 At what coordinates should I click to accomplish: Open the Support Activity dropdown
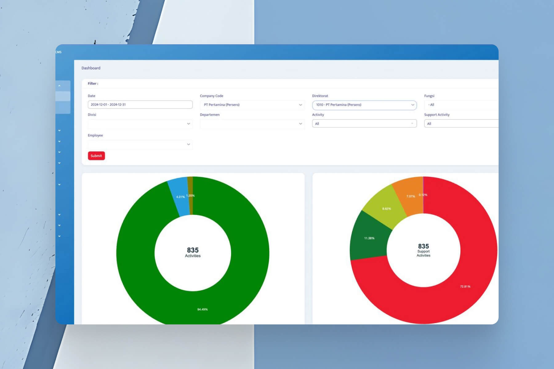coord(461,124)
